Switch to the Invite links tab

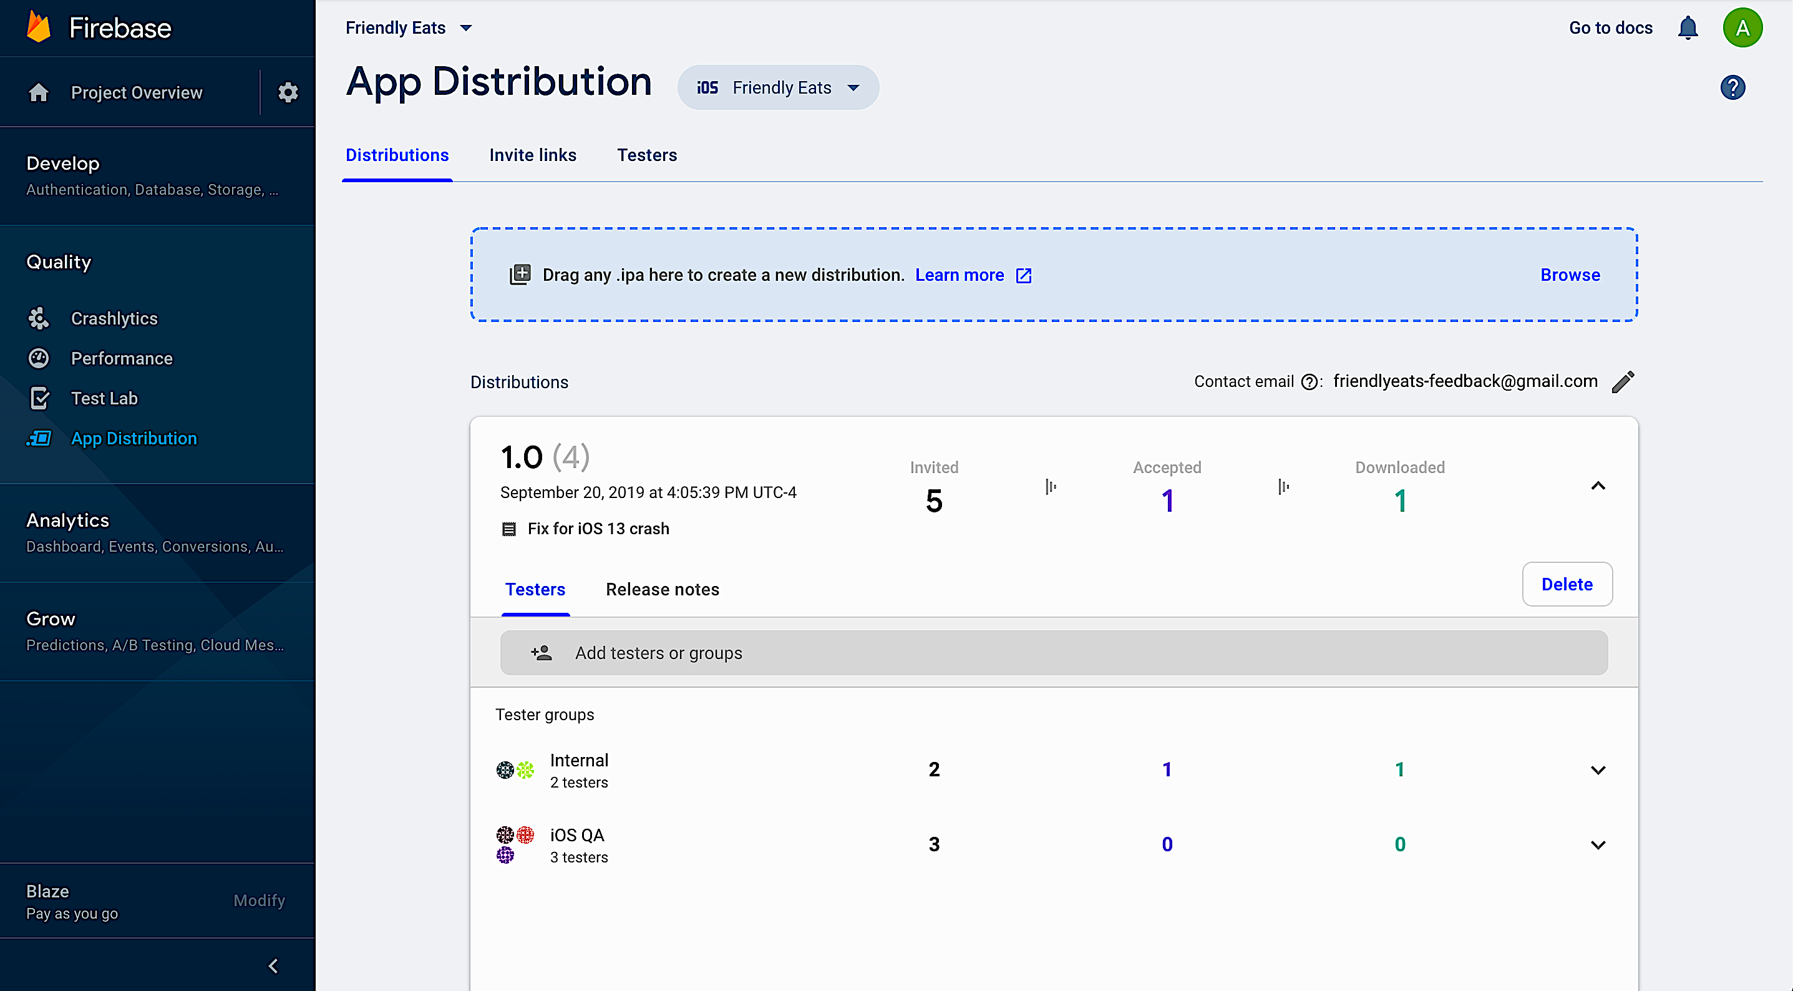[x=532, y=155]
